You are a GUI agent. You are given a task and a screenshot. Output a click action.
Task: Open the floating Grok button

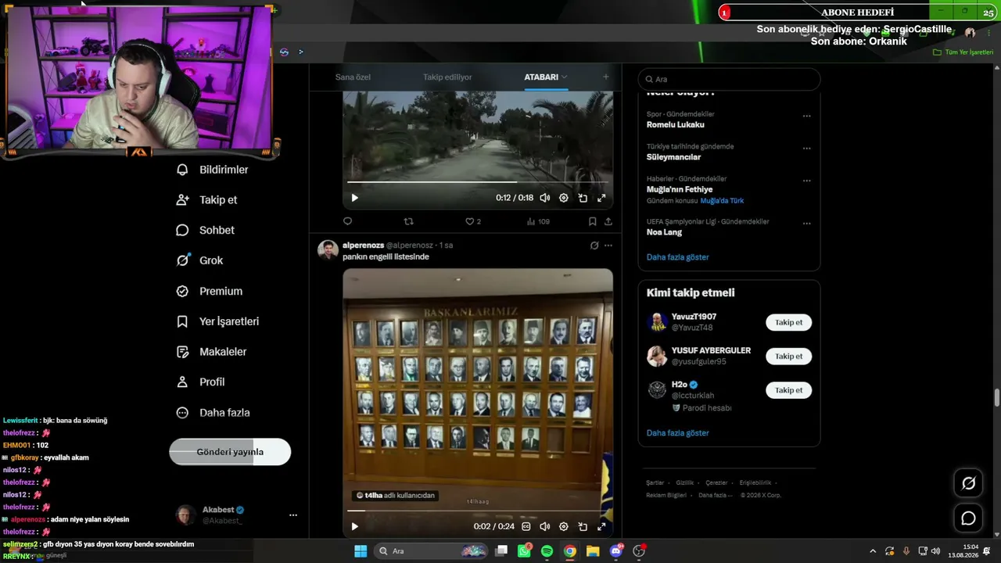coord(968,483)
